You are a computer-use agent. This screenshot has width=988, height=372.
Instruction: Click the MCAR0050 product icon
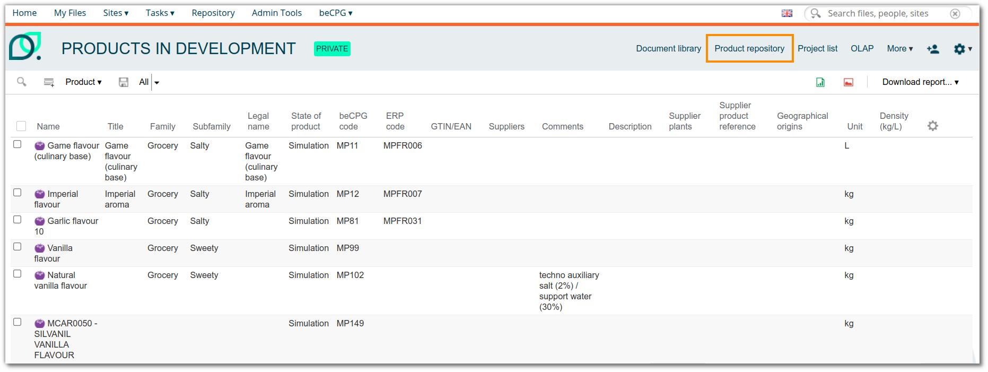tap(40, 324)
